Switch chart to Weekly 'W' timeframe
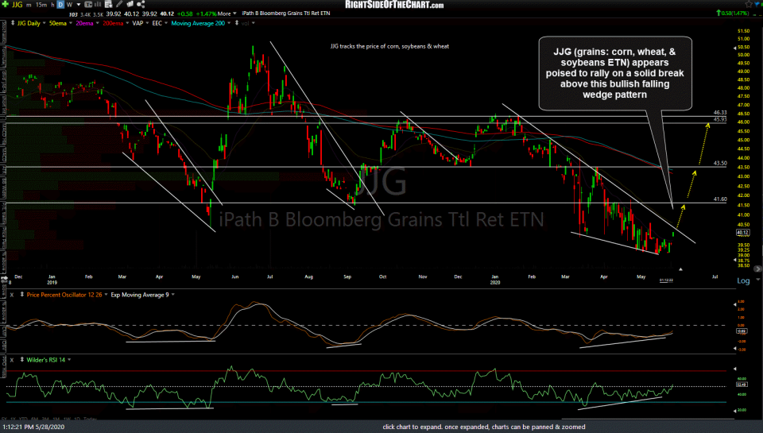The image size is (763, 433). [69, 5]
